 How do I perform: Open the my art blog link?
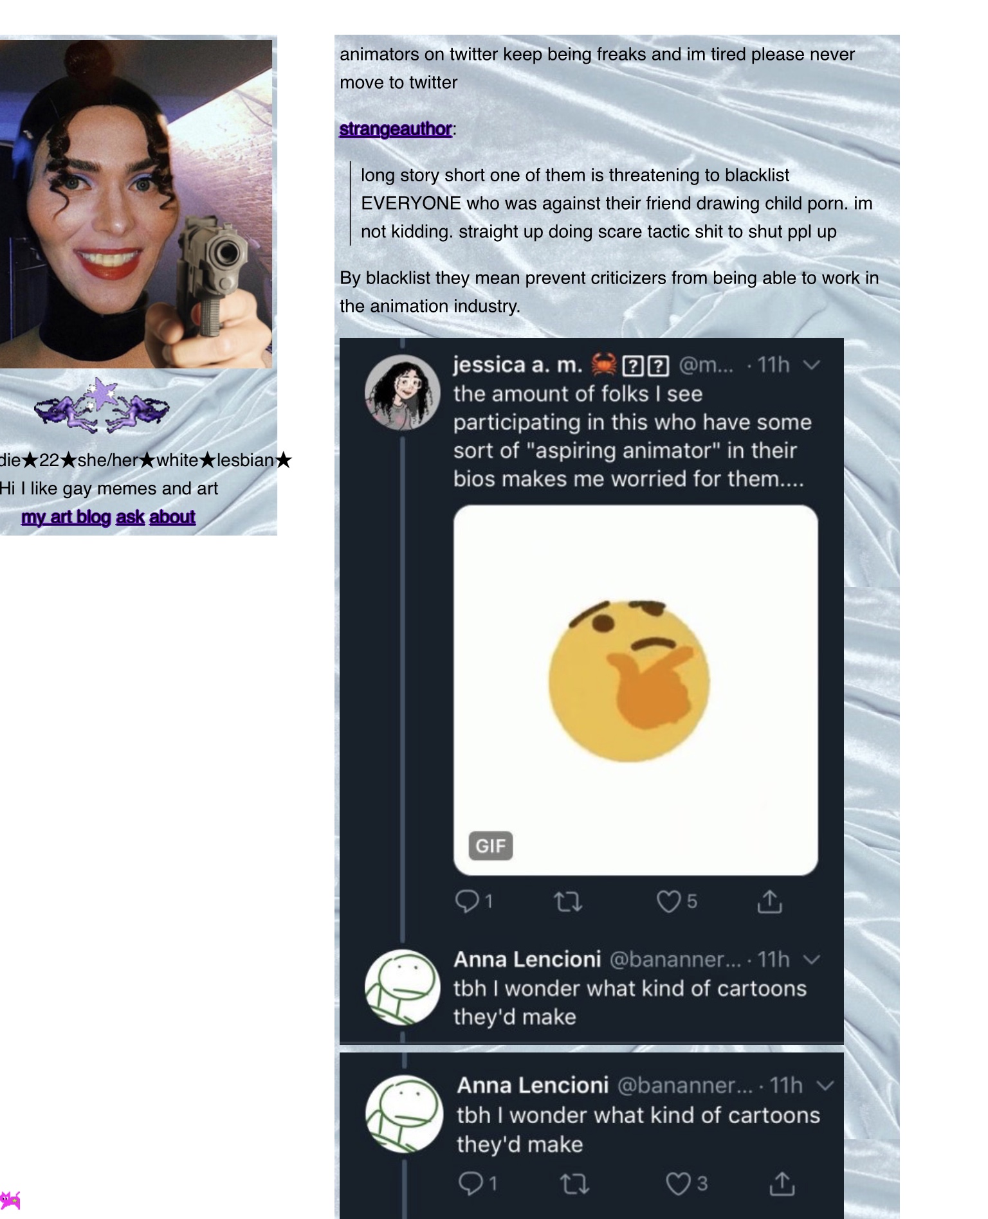point(66,517)
